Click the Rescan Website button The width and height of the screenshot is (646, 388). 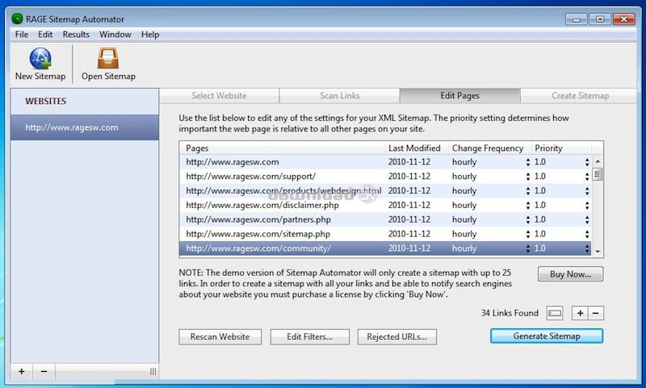pos(220,336)
